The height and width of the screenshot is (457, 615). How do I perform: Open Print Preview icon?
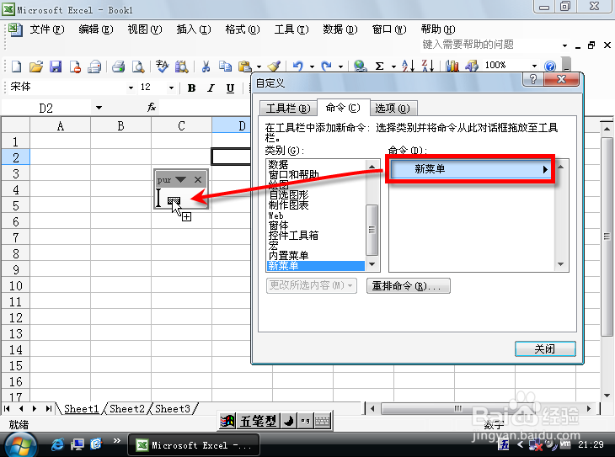coord(137,66)
